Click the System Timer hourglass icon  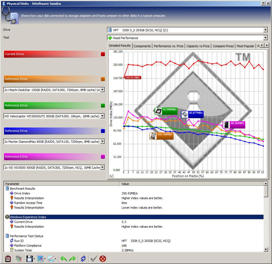12,250
